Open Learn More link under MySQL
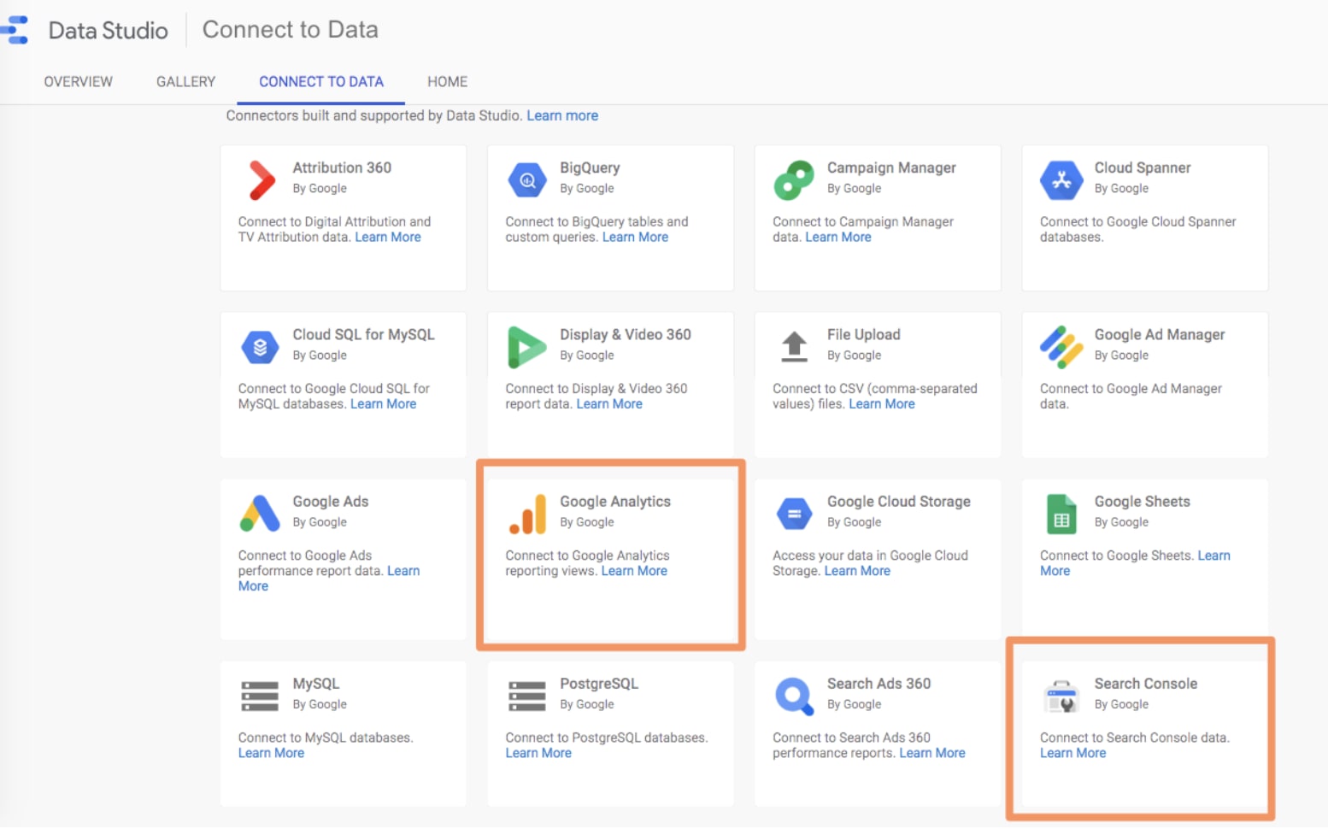This screenshot has height=829, width=1328. click(x=271, y=753)
